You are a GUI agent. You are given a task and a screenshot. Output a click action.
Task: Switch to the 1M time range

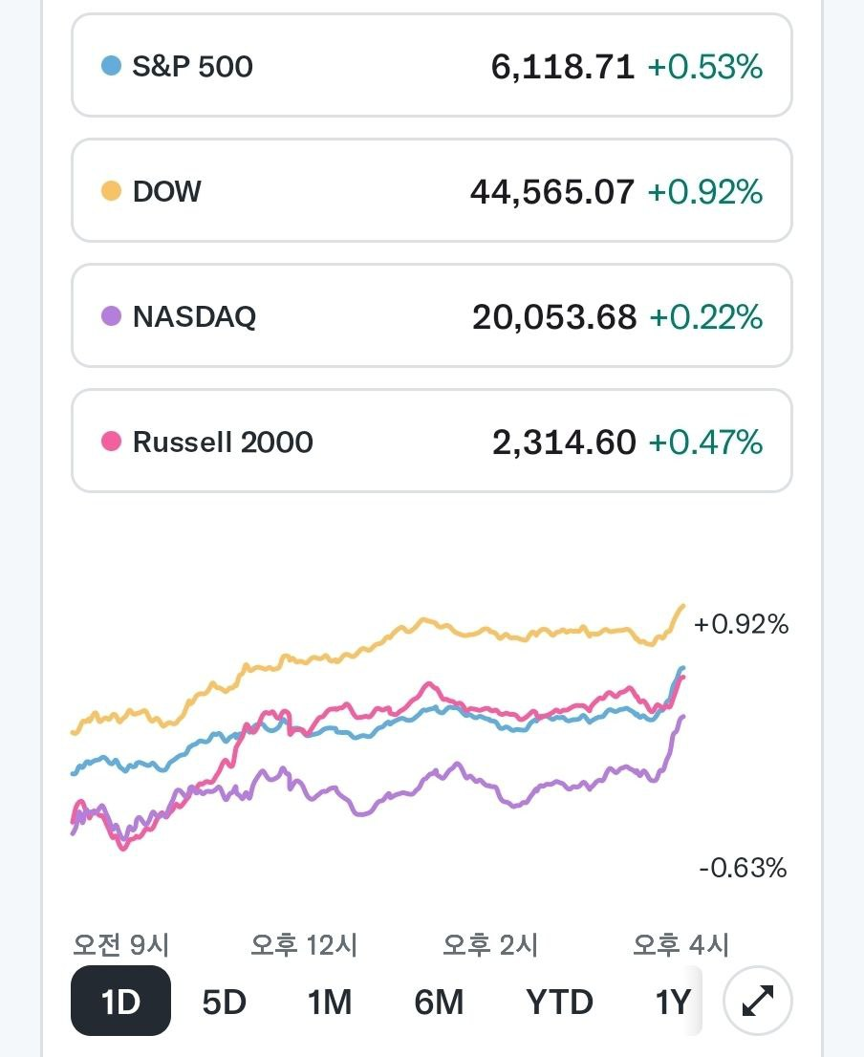click(x=330, y=1002)
